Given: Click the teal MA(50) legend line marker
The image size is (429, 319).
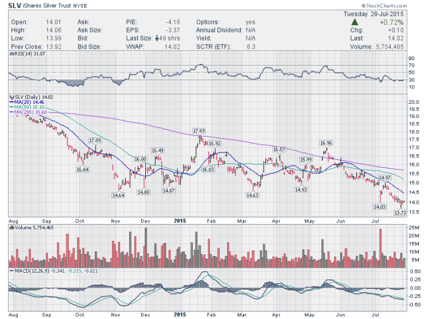Looking at the screenshot, I should click(x=12, y=107).
